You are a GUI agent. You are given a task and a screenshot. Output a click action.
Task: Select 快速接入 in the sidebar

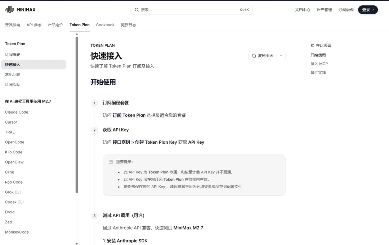[x=33, y=64]
